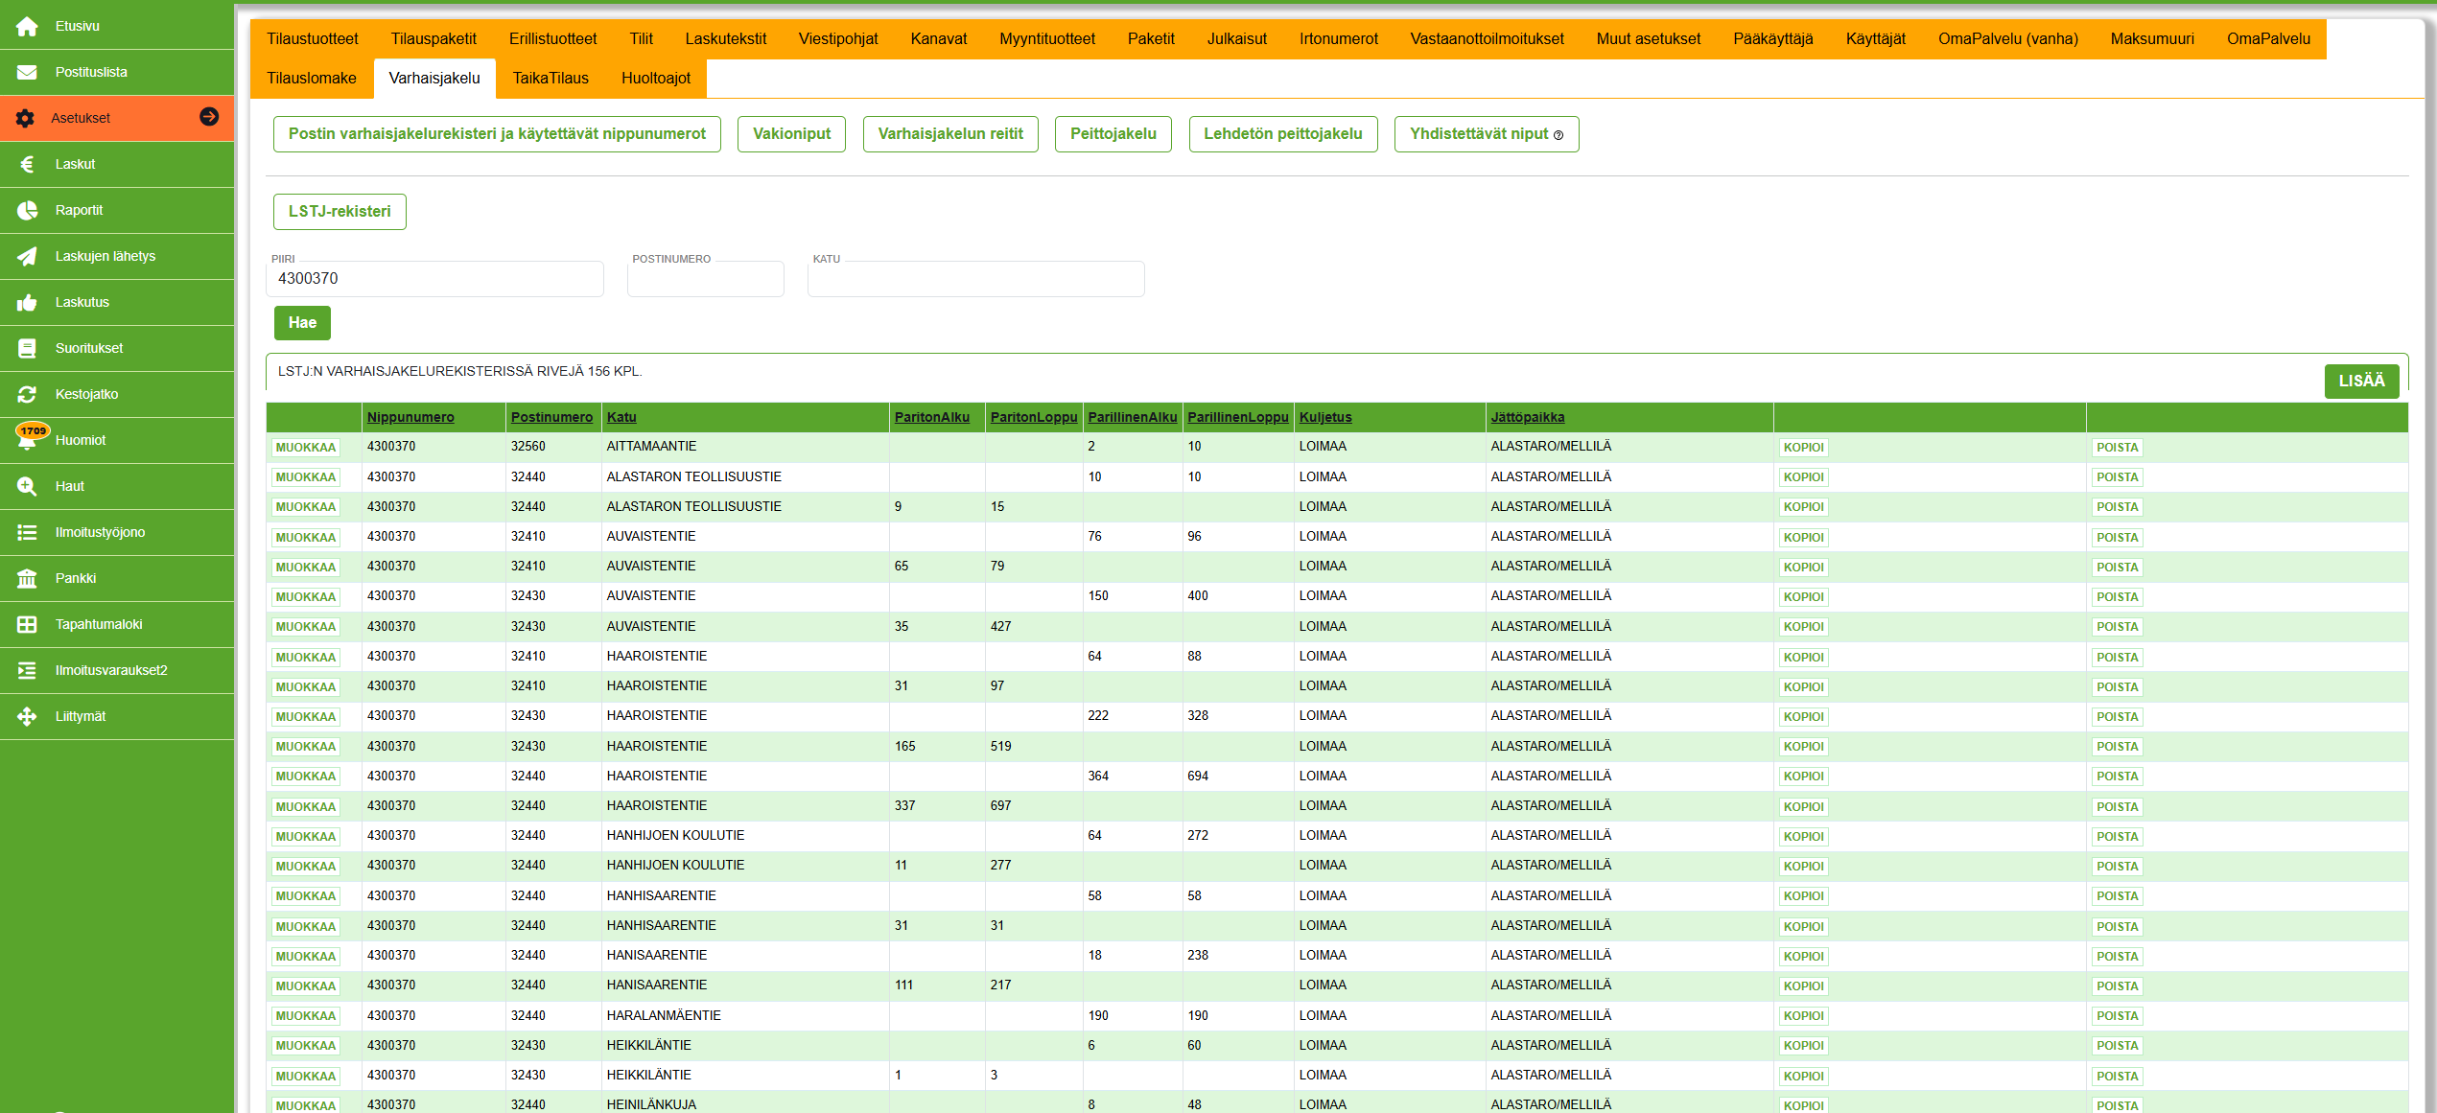Image resolution: width=2437 pixels, height=1113 pixels.
Task: Click the Laskujen lähetys paper plane icon
Action: pyautogui.click(x=27, y=256)
